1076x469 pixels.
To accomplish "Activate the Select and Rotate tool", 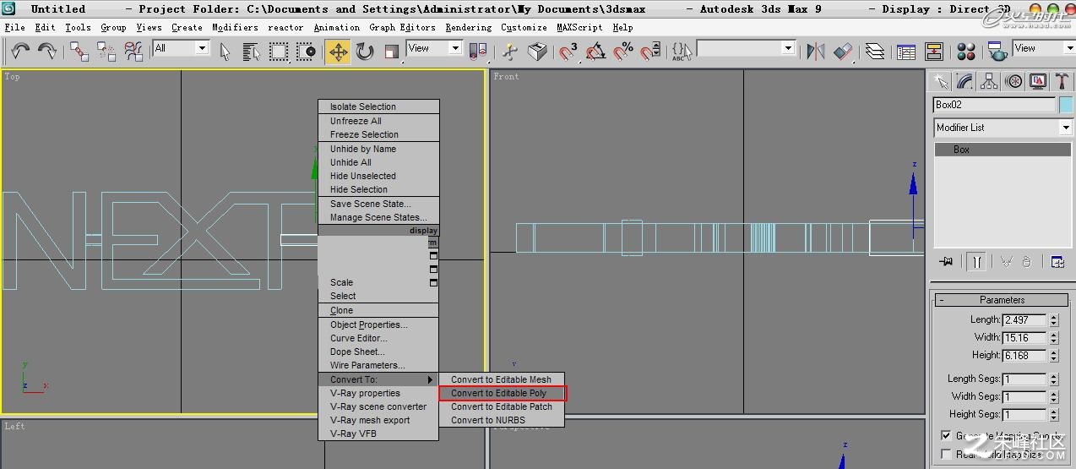I will coord(365,52).
